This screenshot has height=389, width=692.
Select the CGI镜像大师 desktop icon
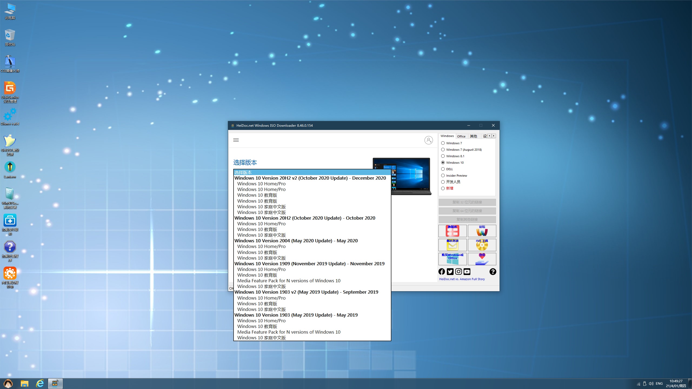pyautogui.click(x=10, y=64)
